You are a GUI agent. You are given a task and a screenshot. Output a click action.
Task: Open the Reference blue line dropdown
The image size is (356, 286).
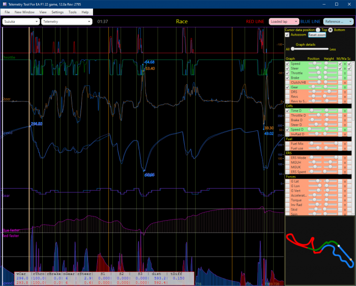click(338, 21)
